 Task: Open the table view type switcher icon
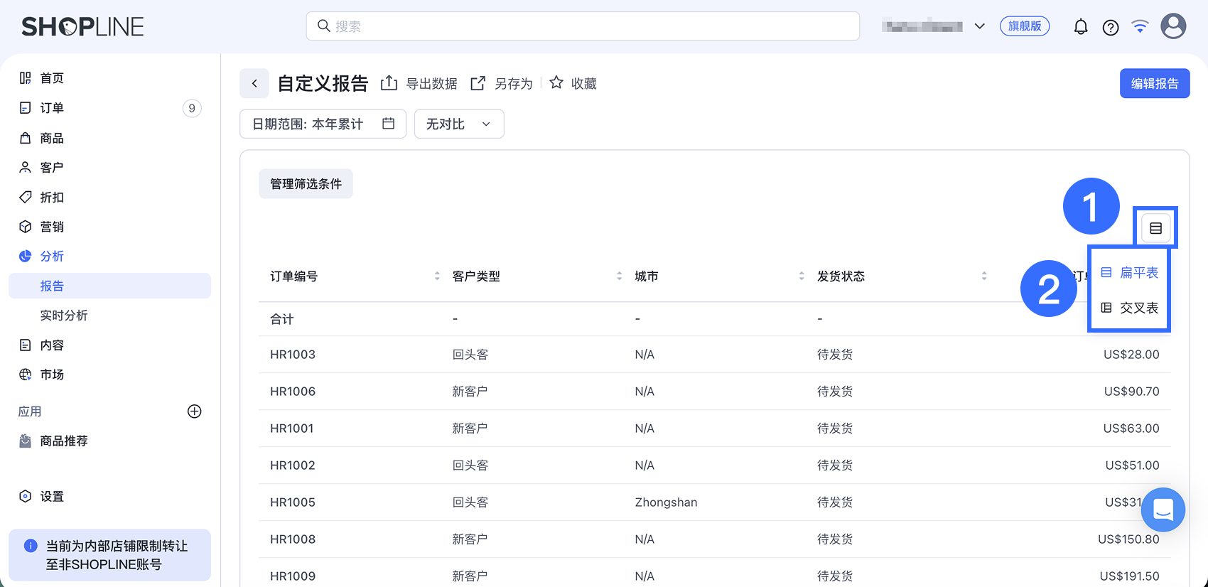tap(1155, 228)
